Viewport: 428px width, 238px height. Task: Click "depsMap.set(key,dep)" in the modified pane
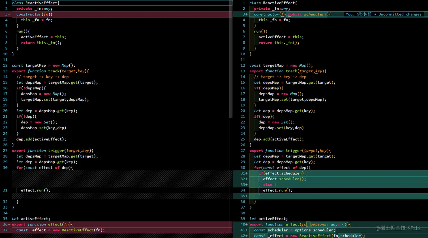(x=281, y=127)
